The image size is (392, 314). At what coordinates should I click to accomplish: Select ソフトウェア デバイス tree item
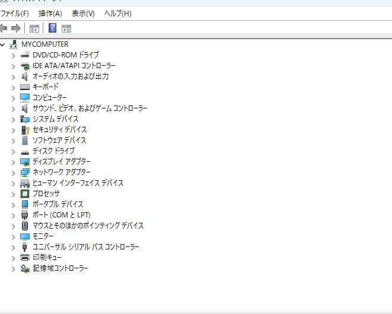[x=59, y=140]
